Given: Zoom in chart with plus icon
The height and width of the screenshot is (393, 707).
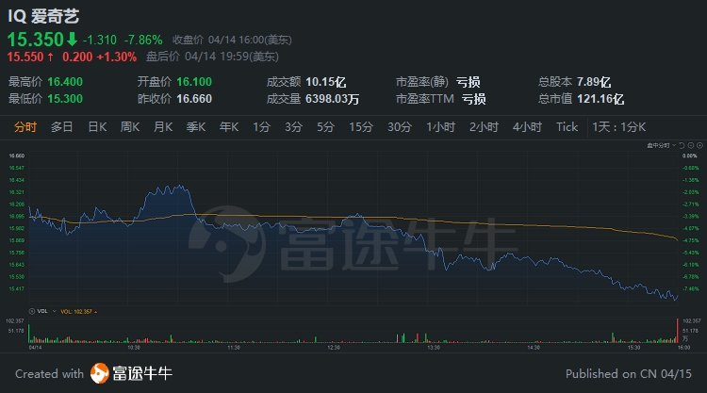Looking at the screenshot, I should [699, 145].
